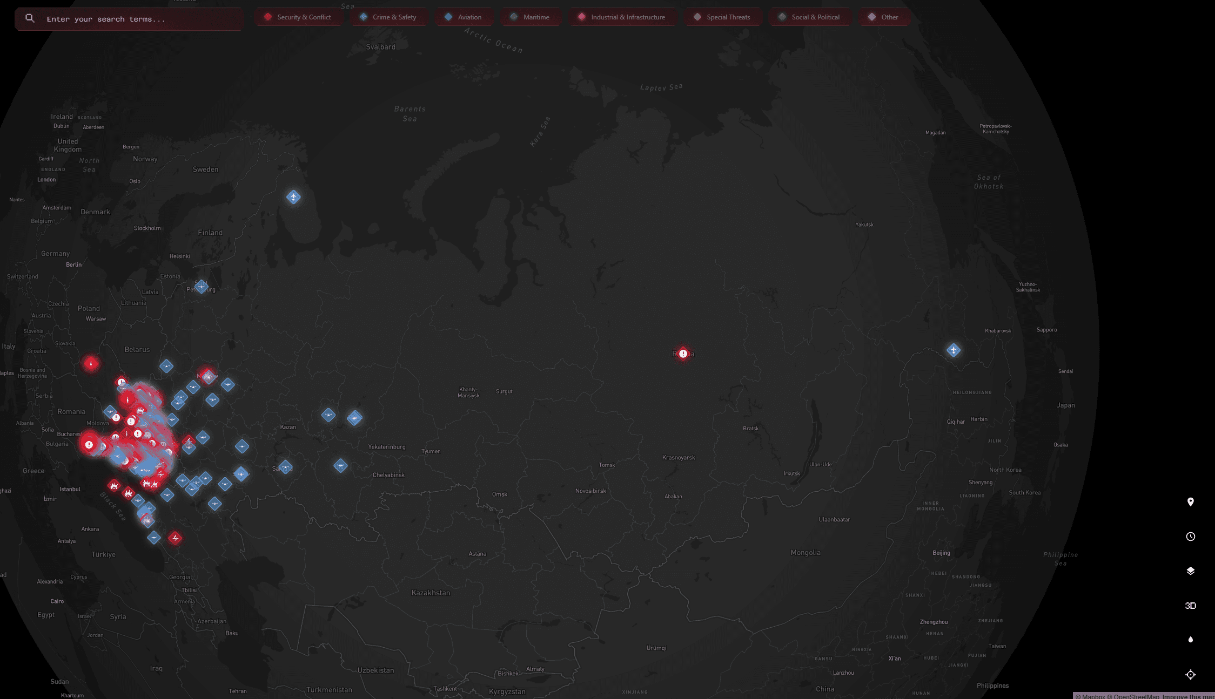Click the Yakutsk city label
Image resolution: width=1215 pixels, height=699 pixels.
[864, 225]
